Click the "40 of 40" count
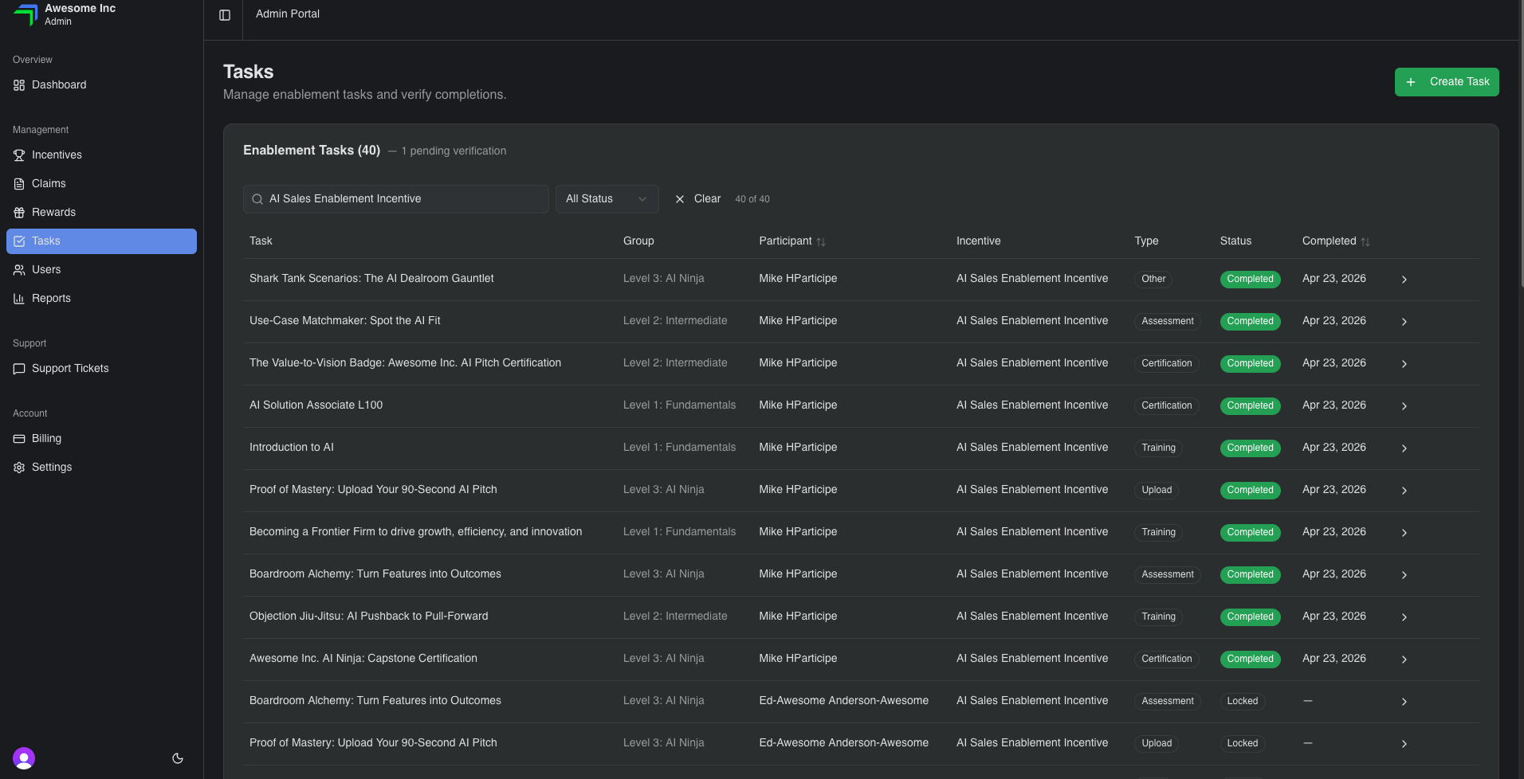This screenshot has height=779, width=1524. click(x=752, y=199)
